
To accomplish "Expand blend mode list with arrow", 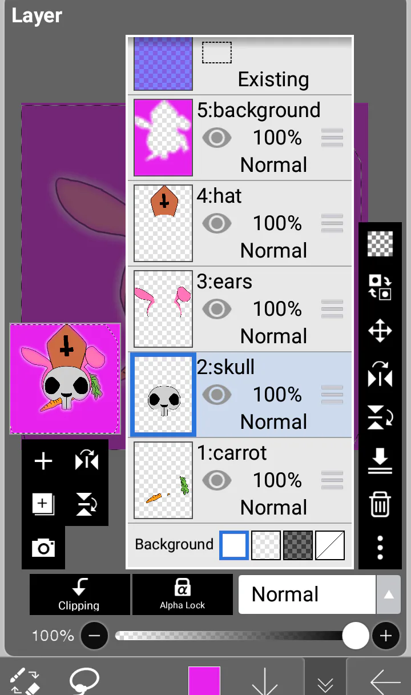I will pos(389,594).
